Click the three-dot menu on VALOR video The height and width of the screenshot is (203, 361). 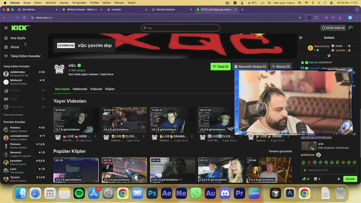point(95,136)
